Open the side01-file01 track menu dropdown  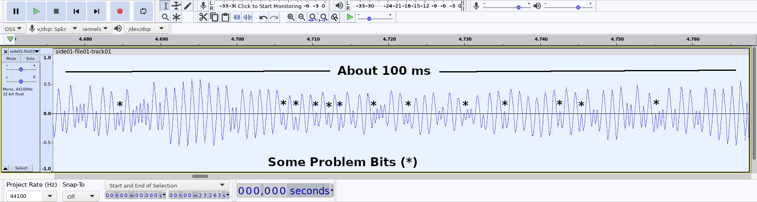(x=24, y=52)
